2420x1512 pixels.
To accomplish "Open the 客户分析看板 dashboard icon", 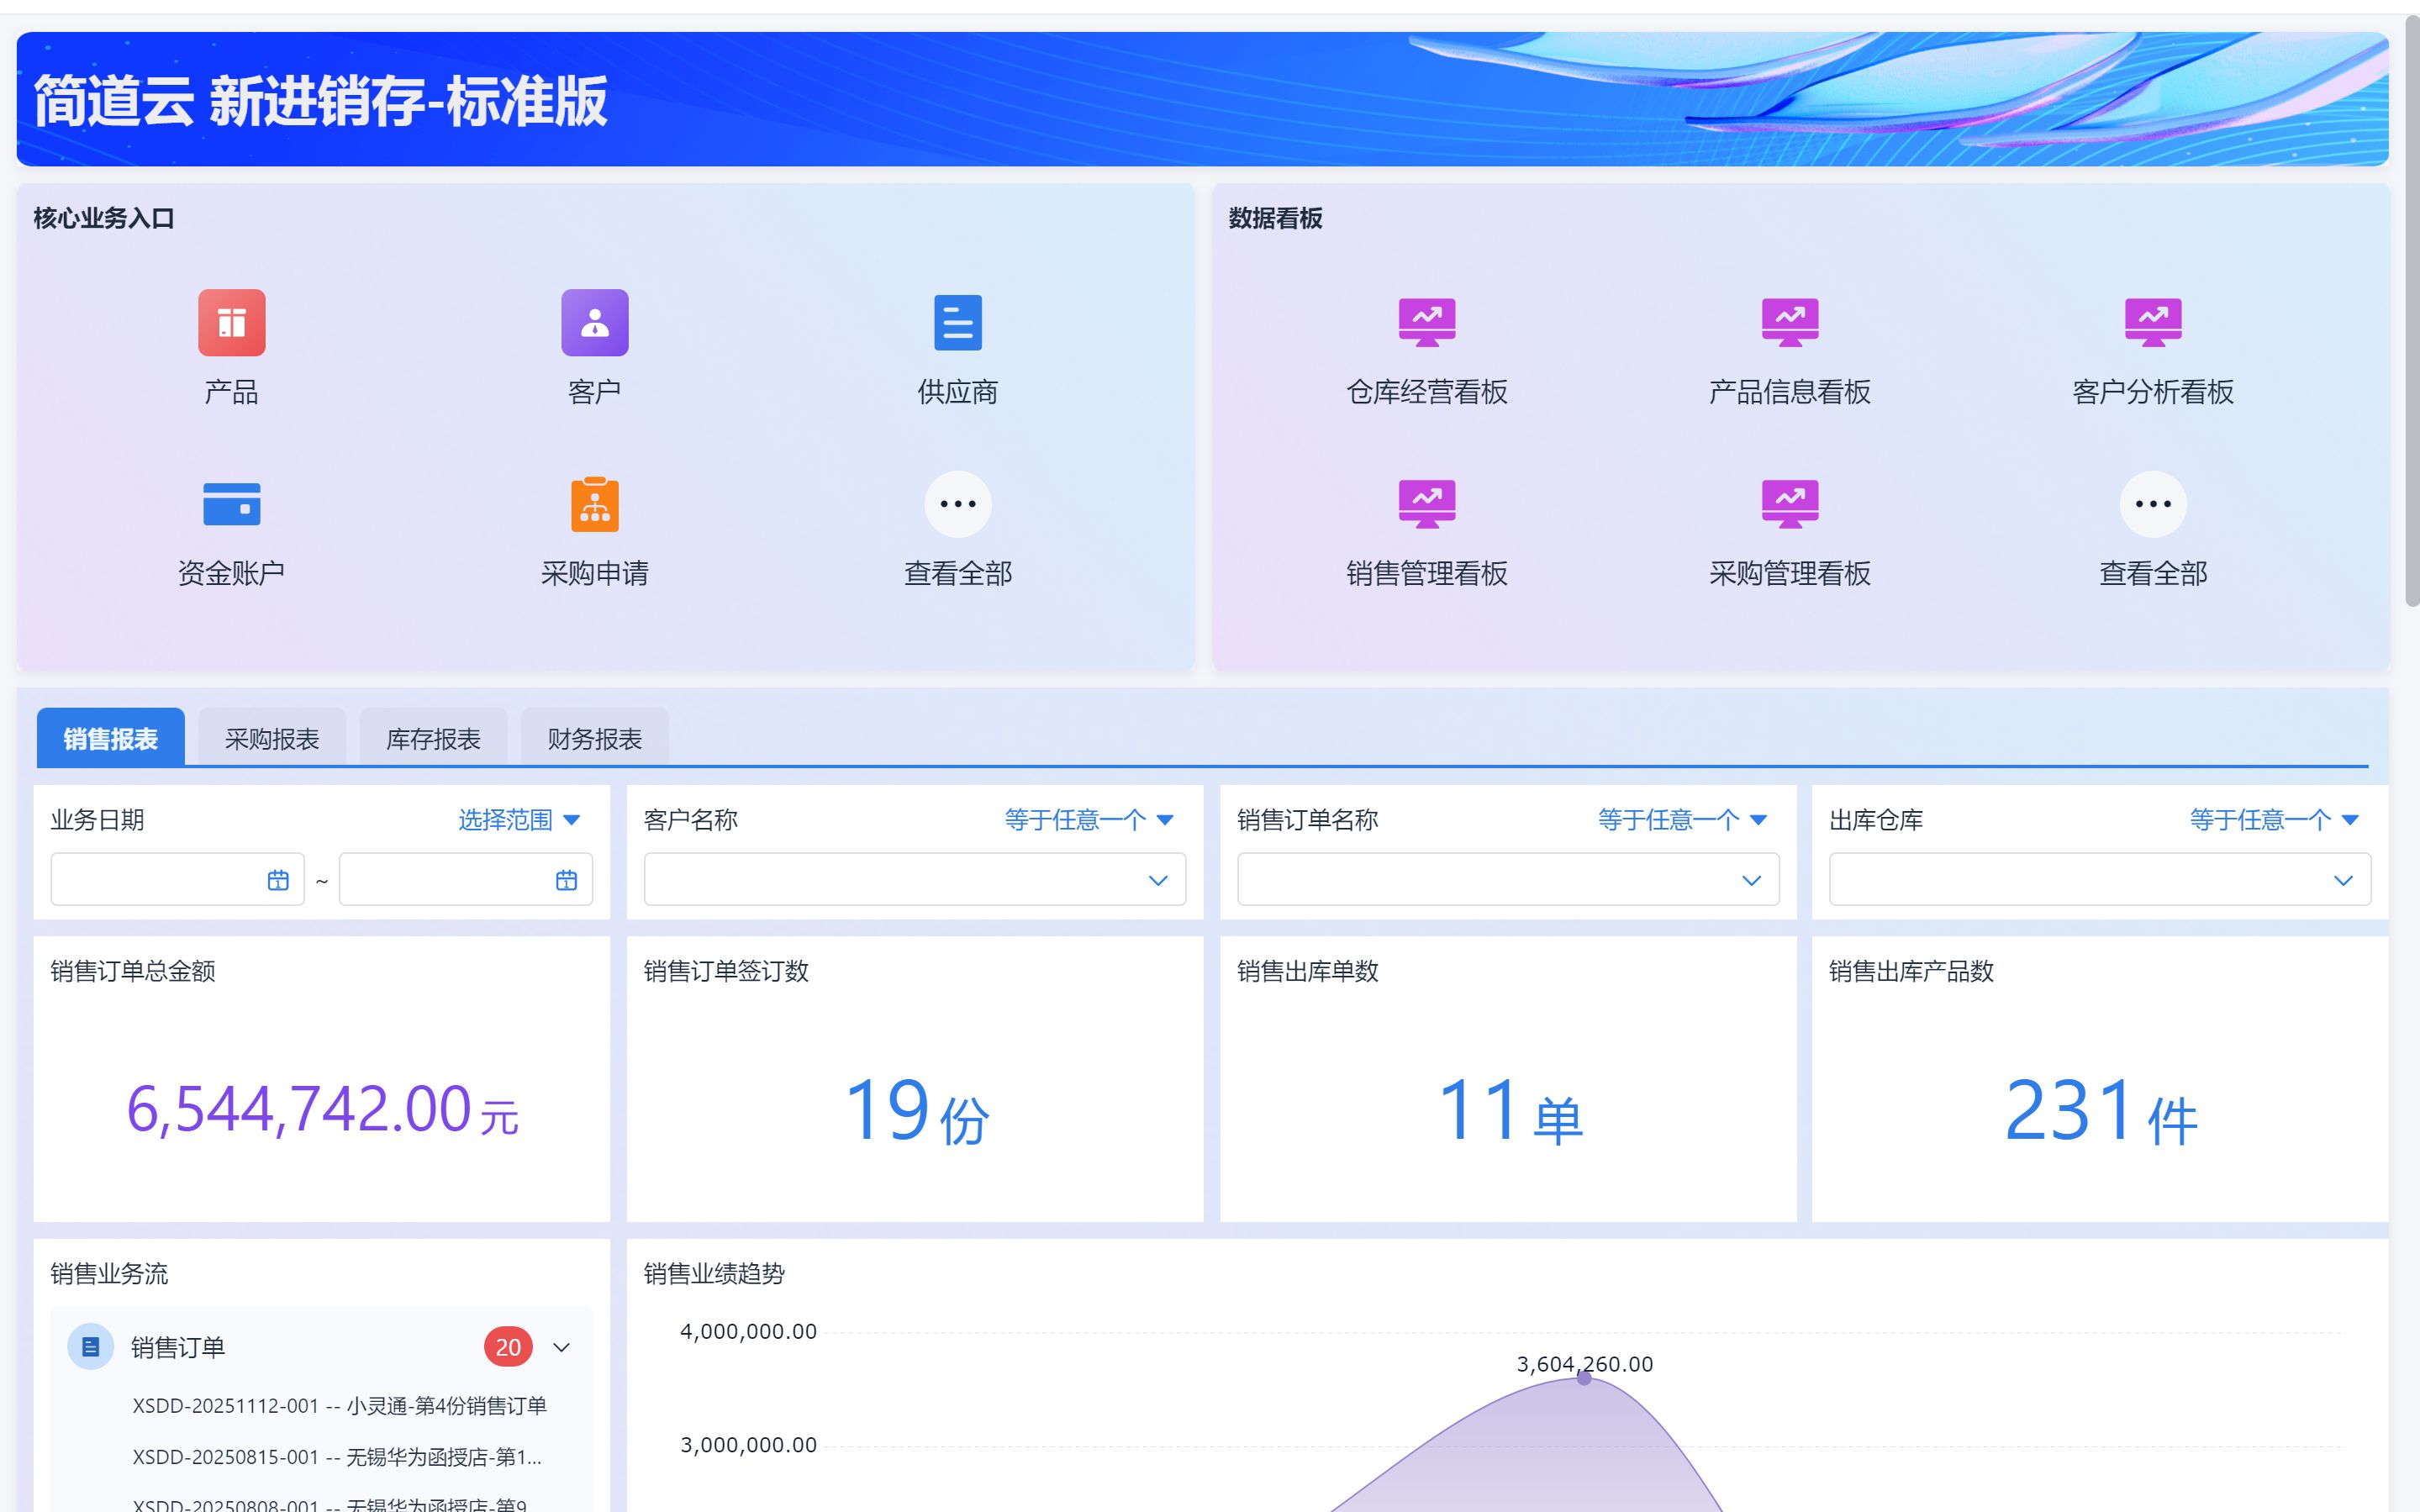I will tap(2152, 323).
